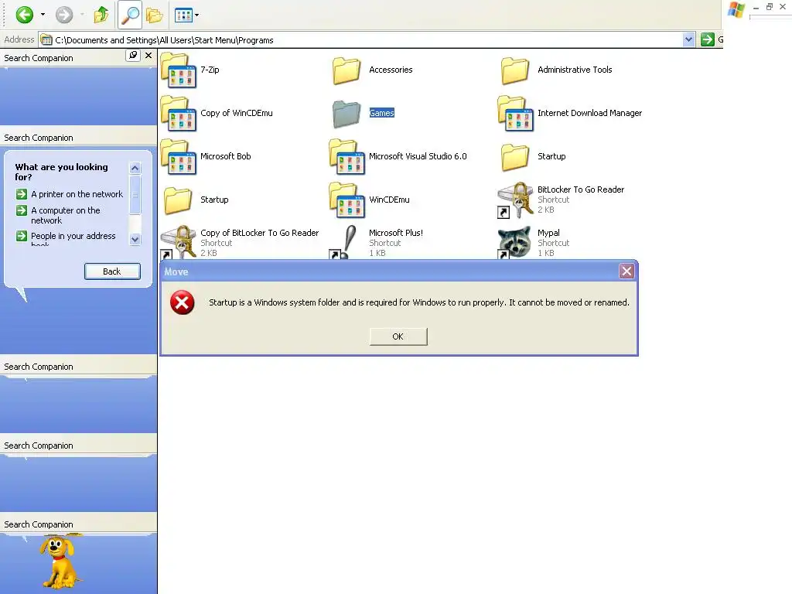Select the BitLocker To Go Reader shortcut icon
This screenshot has width=792, height=594.
point(515,200)
